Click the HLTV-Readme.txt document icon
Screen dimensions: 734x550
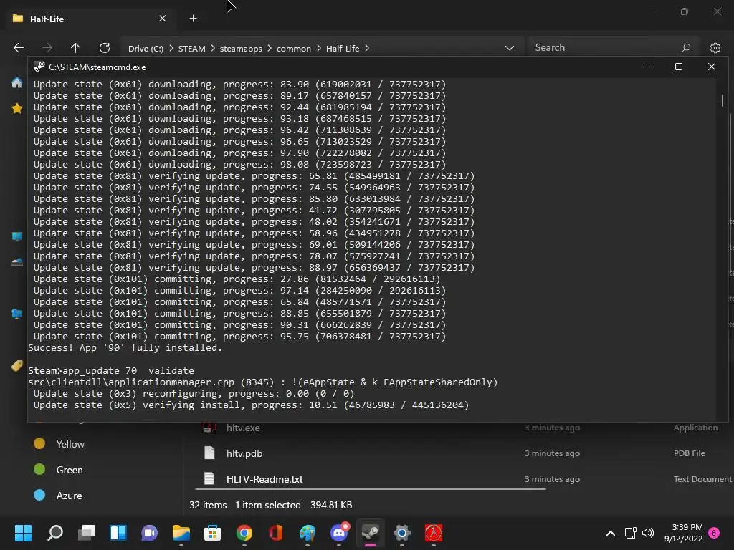209,478
